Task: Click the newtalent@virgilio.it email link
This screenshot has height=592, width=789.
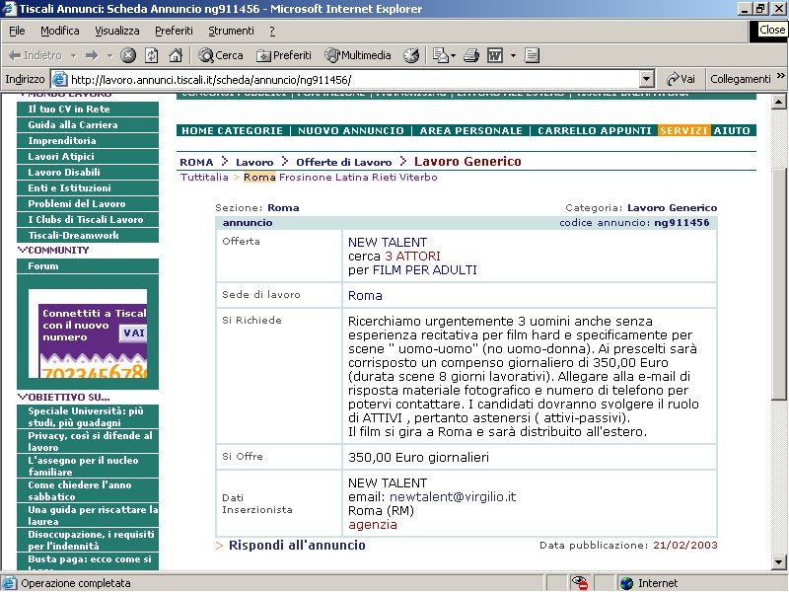Action: pyautogui.click(x=453, y=497)
